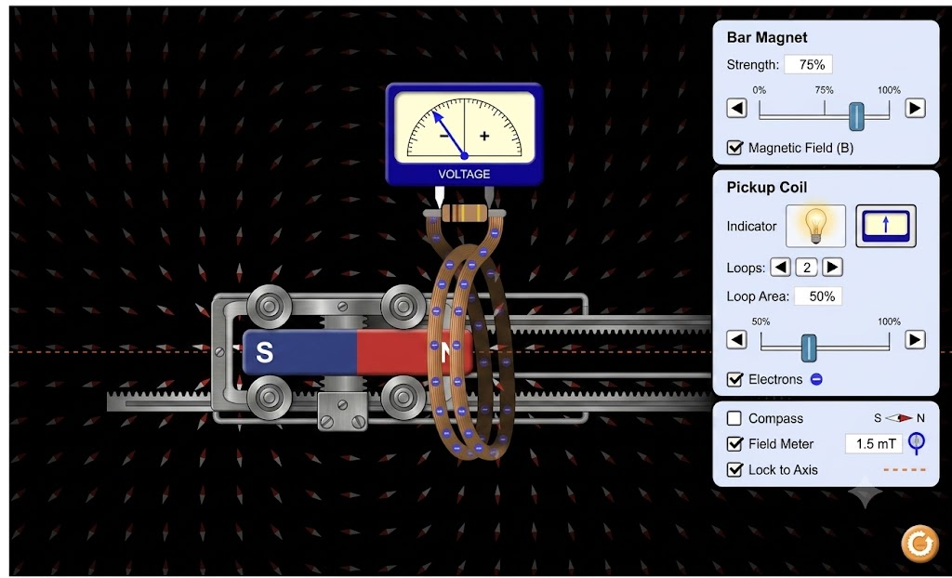Screen dimensions: 952x578
Task: Select the light bulb indicator
Action: [815, 226]
